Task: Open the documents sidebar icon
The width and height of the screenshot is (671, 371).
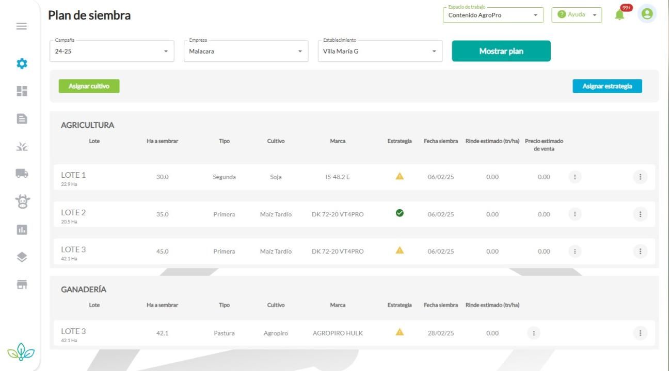Action: coord(22,119)
